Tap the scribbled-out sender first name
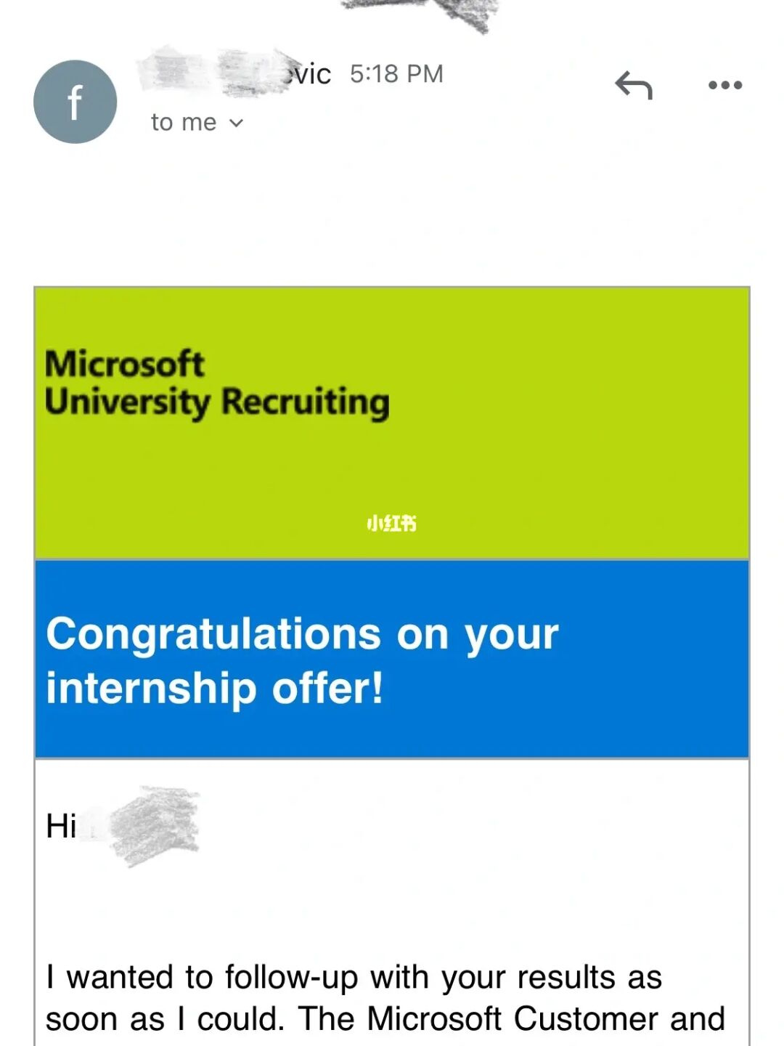Viewport: 784px width, 1046px height. point(211,70)
